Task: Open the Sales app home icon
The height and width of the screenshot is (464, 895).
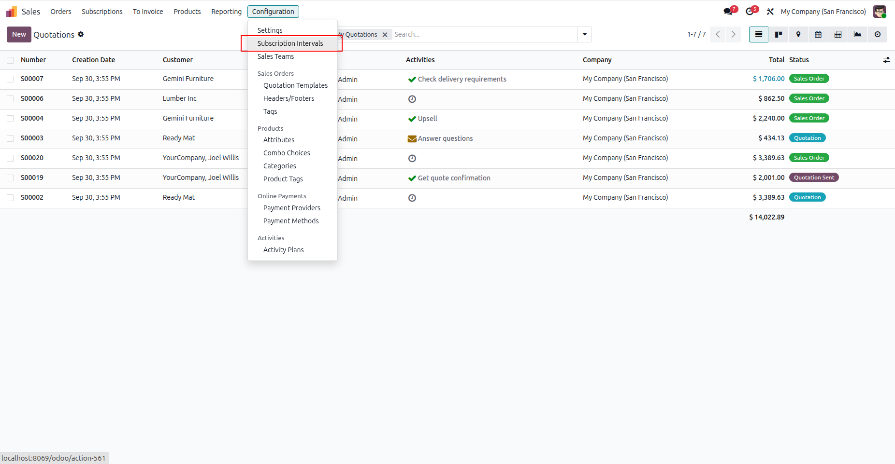Action: pyautogui.click(x=12, y=12)
